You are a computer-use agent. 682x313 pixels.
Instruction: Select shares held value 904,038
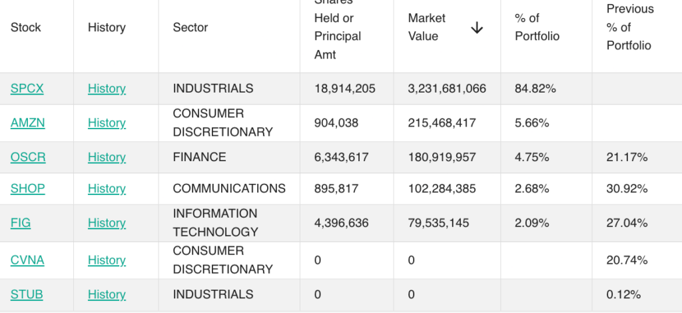[336, 123]
